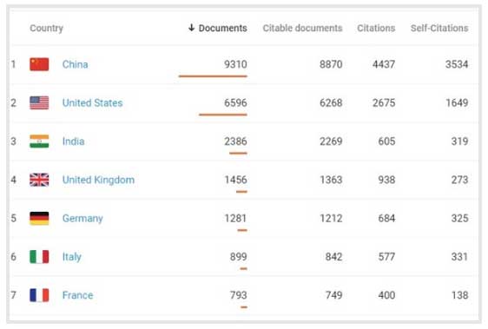Click the United Kingdom flag icon
Image resolution: width=488 pixels, height=329 pixels.
39,180
